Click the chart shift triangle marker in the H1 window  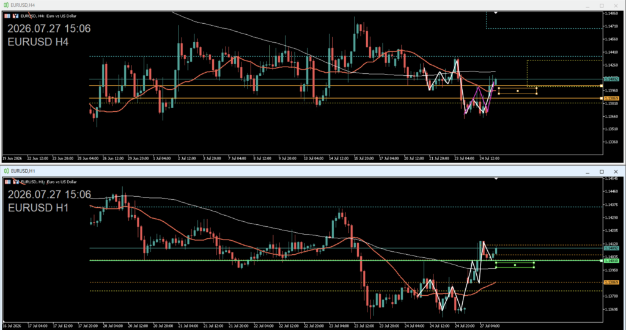coord(496,179)
